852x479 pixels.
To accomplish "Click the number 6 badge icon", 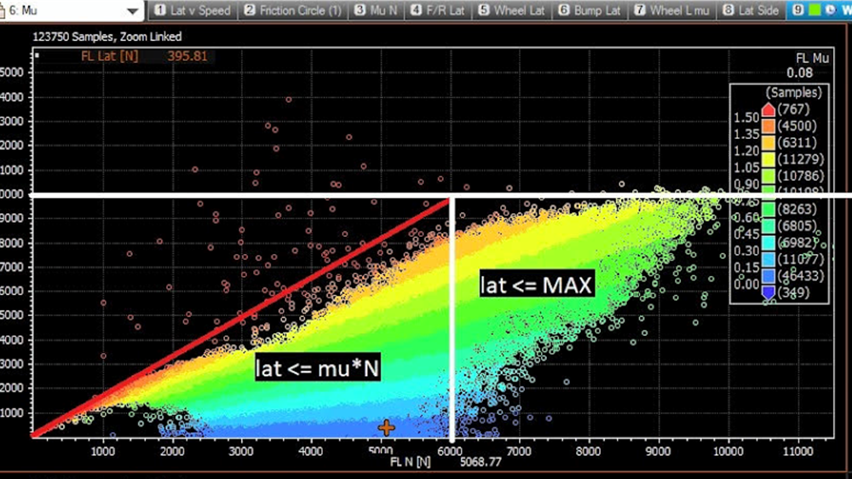I will tap(564, 9).
